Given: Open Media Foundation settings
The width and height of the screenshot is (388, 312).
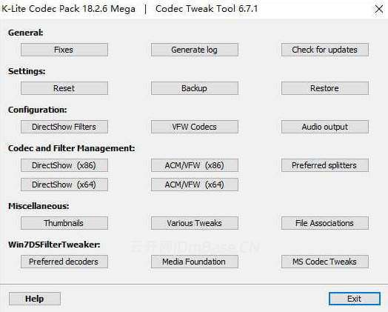Looking at the screenshot, I should (195, 262).
